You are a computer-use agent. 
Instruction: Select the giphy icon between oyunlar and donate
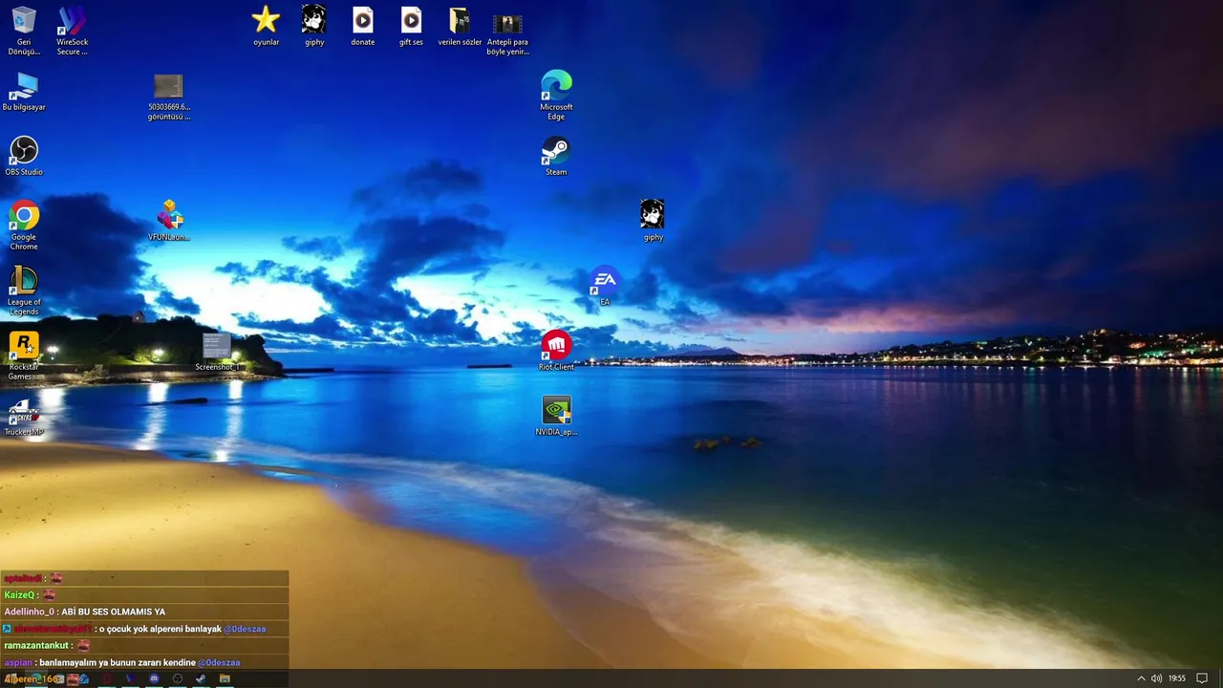coord(314,26)
